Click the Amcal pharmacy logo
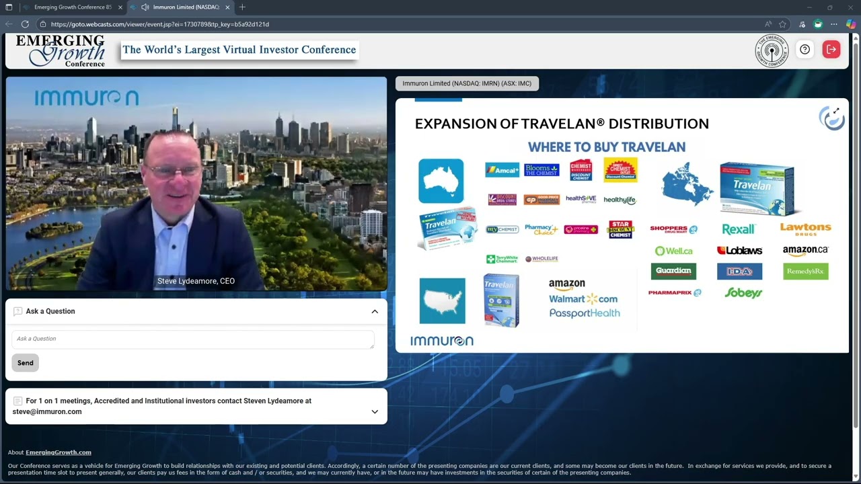Viewport: 861px width, 484px height. click(502, 170)
